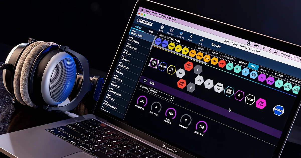Select the WAH FAT block in the signal chain
Viewport: 301px width, 158px height.
(154, 63)
